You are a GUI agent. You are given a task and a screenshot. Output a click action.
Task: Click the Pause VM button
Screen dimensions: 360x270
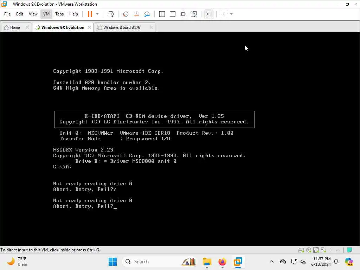tap(90, 14)
